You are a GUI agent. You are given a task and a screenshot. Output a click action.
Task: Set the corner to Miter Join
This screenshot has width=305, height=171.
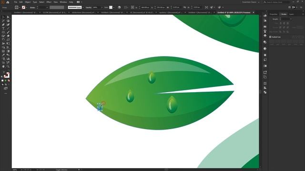click(281, 28)
